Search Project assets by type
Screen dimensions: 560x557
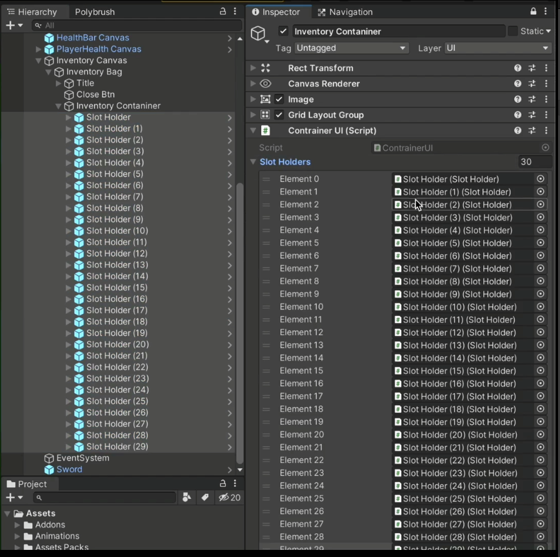pos(186,497)
